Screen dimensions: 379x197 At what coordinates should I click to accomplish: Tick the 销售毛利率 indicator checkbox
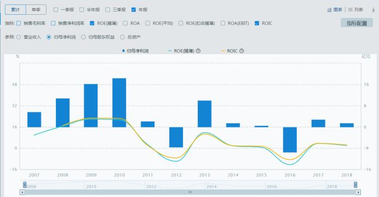click(19, 23)
